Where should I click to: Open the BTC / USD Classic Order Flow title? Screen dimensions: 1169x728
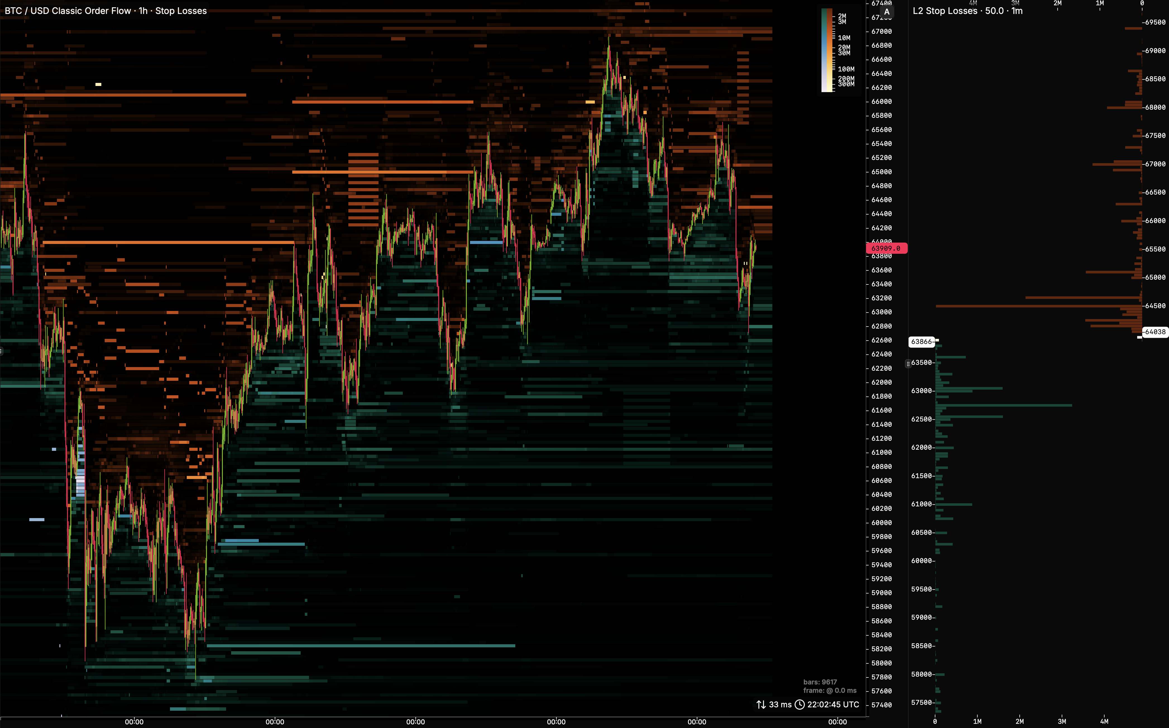tap(106, 11)
